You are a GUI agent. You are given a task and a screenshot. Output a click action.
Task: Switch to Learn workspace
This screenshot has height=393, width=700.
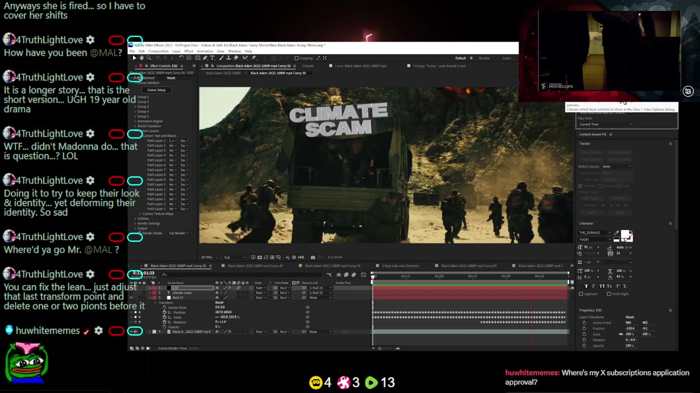pos(507,58)
